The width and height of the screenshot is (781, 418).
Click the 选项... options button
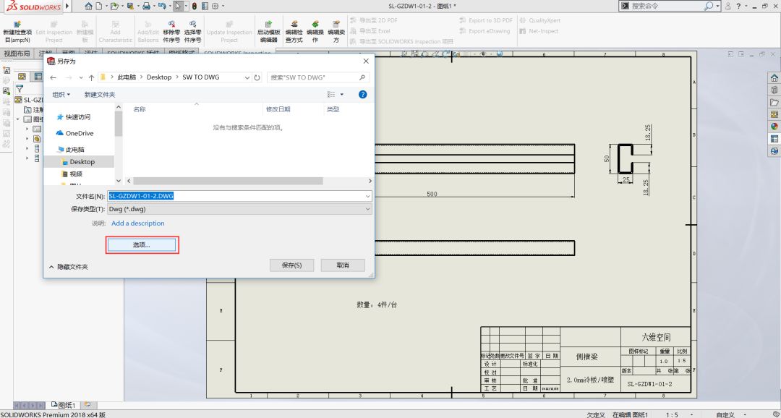(142, 244)
